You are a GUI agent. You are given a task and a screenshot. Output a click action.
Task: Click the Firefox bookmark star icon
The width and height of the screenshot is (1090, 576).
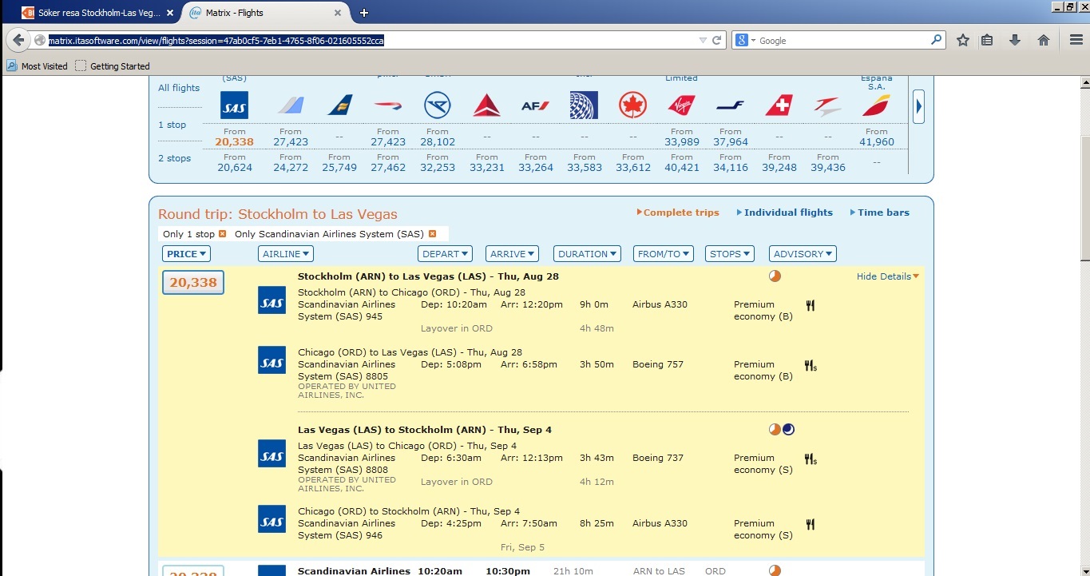pyautogui.click(x=963, y=40)
